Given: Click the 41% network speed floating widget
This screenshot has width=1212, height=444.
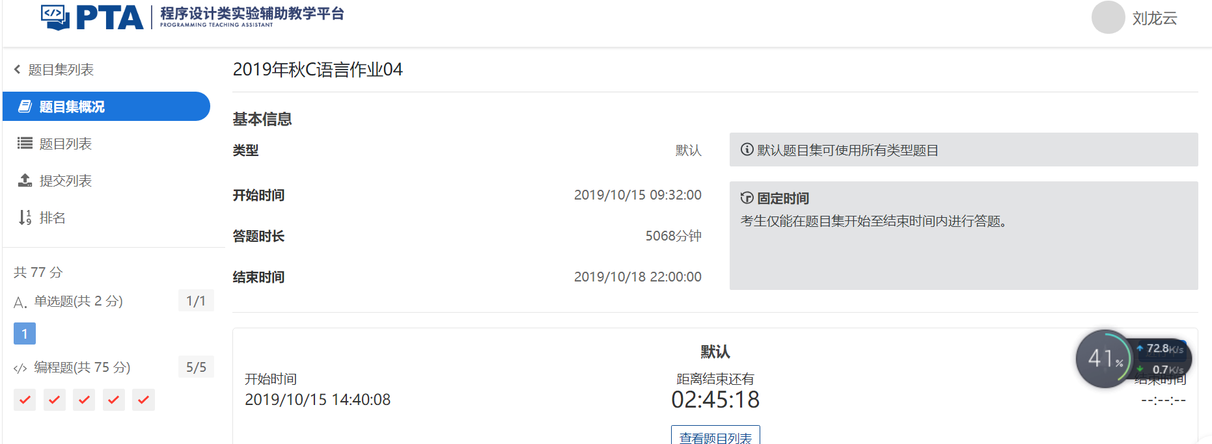Looking at the screenshot, I should click(x=1105, y=358).
